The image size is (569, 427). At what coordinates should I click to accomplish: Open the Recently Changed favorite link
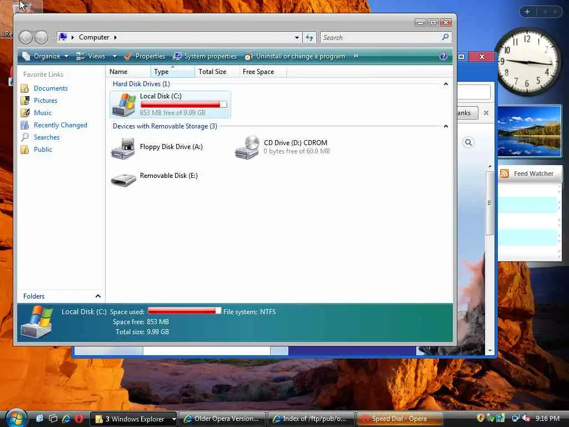[60, 125]
